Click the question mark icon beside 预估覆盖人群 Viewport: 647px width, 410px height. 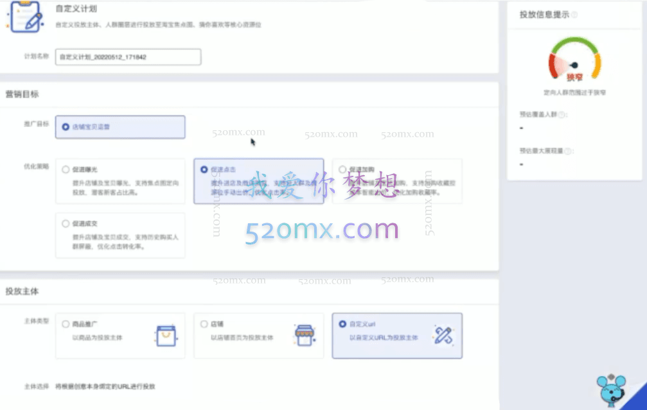coord(561,114)
